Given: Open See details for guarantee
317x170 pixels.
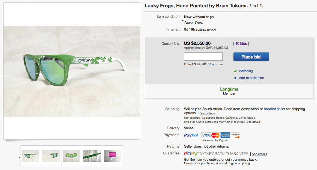Looking at the screenshot, I should [x=259, y=154].
